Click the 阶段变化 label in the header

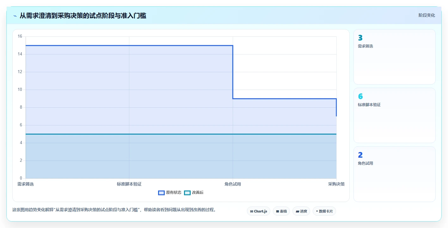[427, 15]
